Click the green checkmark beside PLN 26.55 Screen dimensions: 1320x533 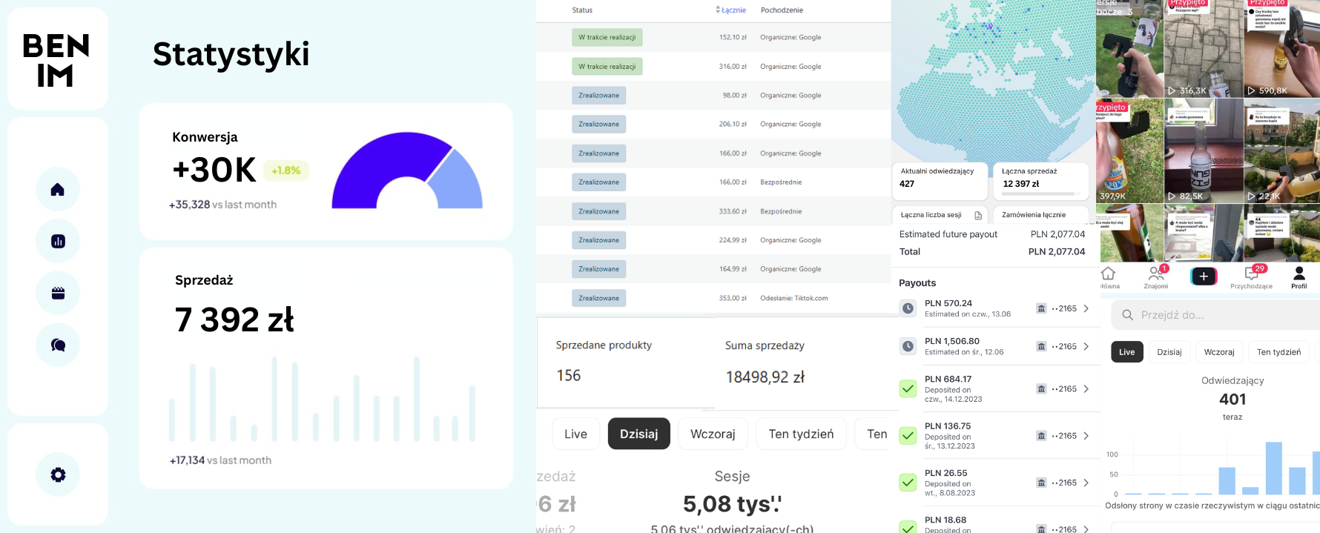[x=908, y=483]
